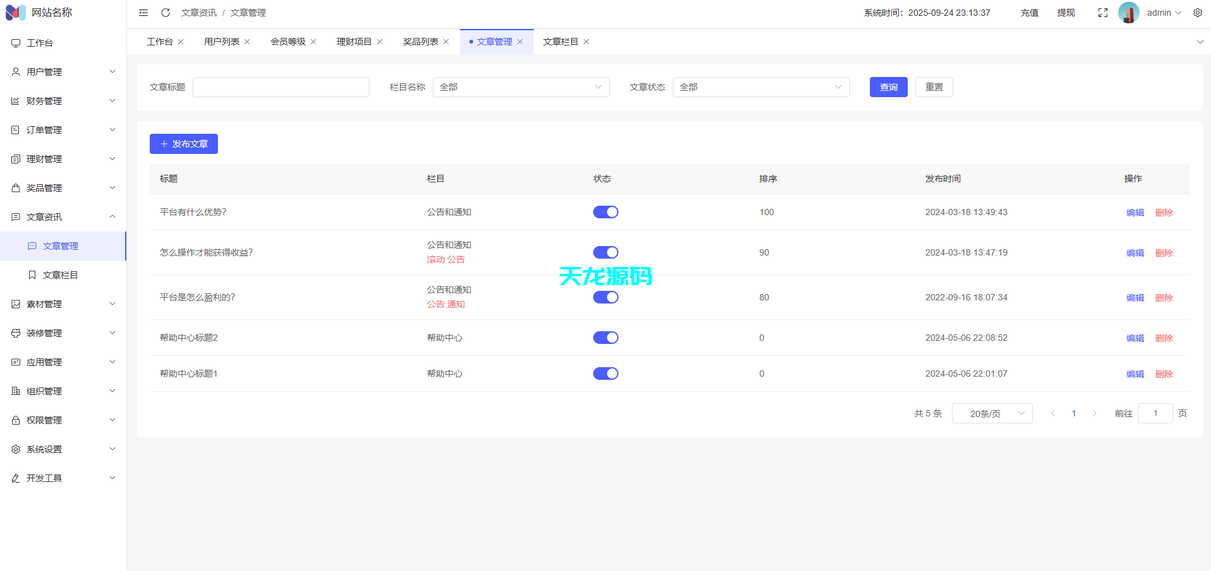Click the 发布文章 button
This screenshot has height=571, width=1211.
pyautogui.click(x=183, y=144)
